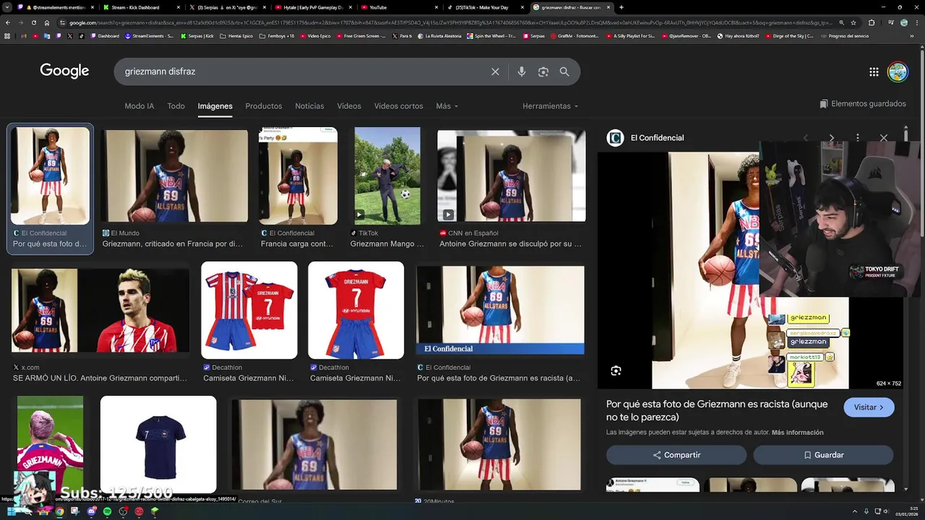Open the TikTok Griezmann Mango video thumbnail
The height and width of the screenshot is (520, 925).
[x=387, y=175]
